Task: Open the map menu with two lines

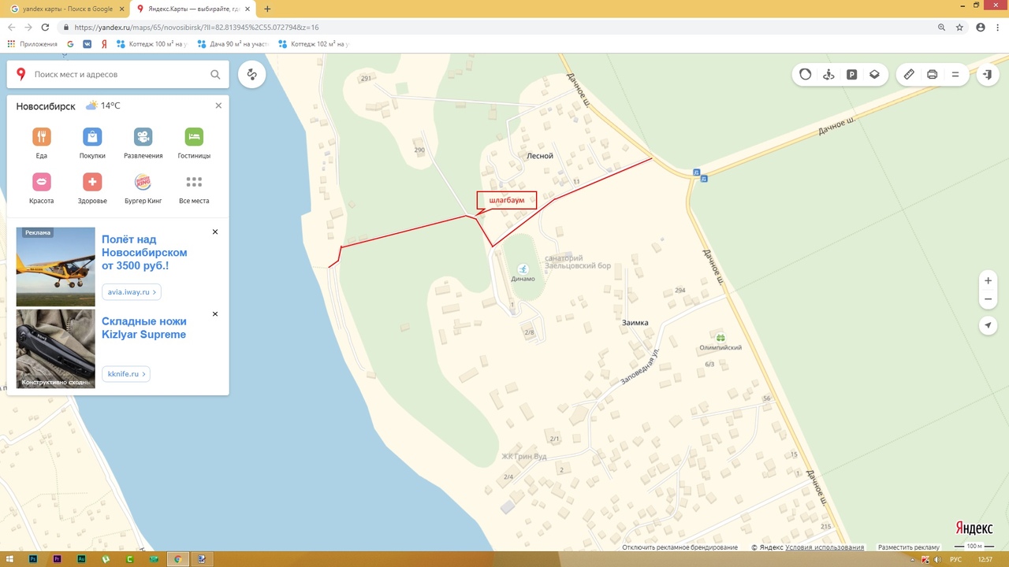Action: [955, 74]
